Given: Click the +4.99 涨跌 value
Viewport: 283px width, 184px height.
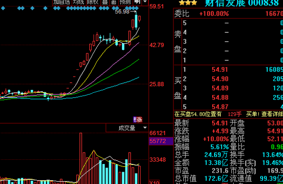Looking at the screenshot, I should coord(220,131).
